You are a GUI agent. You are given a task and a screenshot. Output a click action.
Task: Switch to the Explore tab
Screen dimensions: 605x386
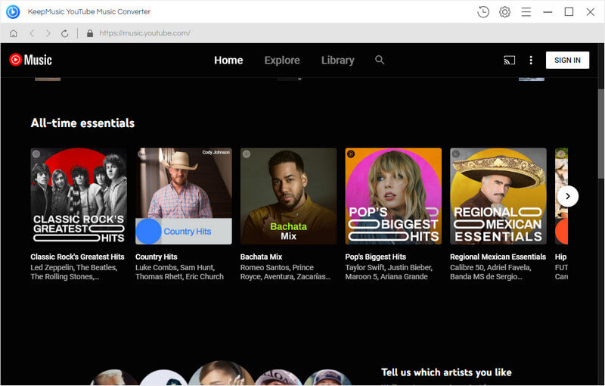click(282, 61)
